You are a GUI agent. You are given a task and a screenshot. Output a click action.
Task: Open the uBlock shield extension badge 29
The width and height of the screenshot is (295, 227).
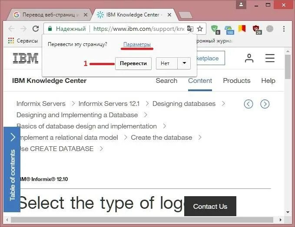click(257, 30)
